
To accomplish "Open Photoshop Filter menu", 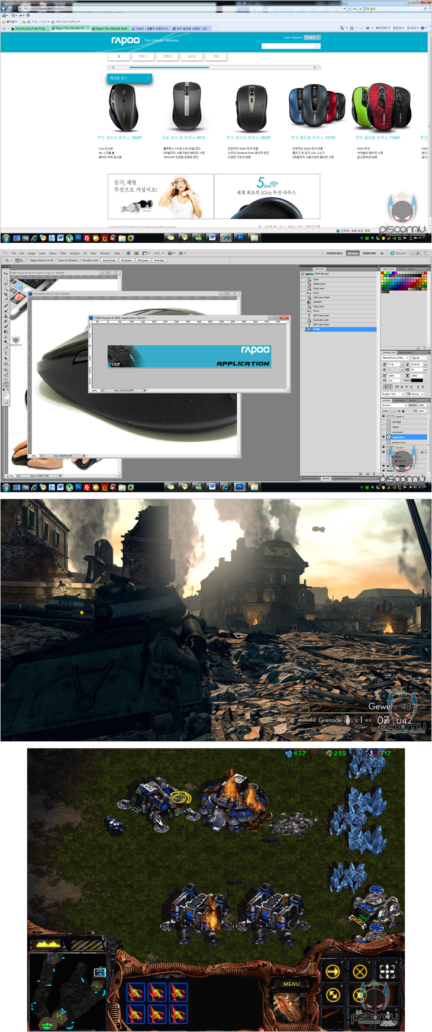I will point(63,253).
